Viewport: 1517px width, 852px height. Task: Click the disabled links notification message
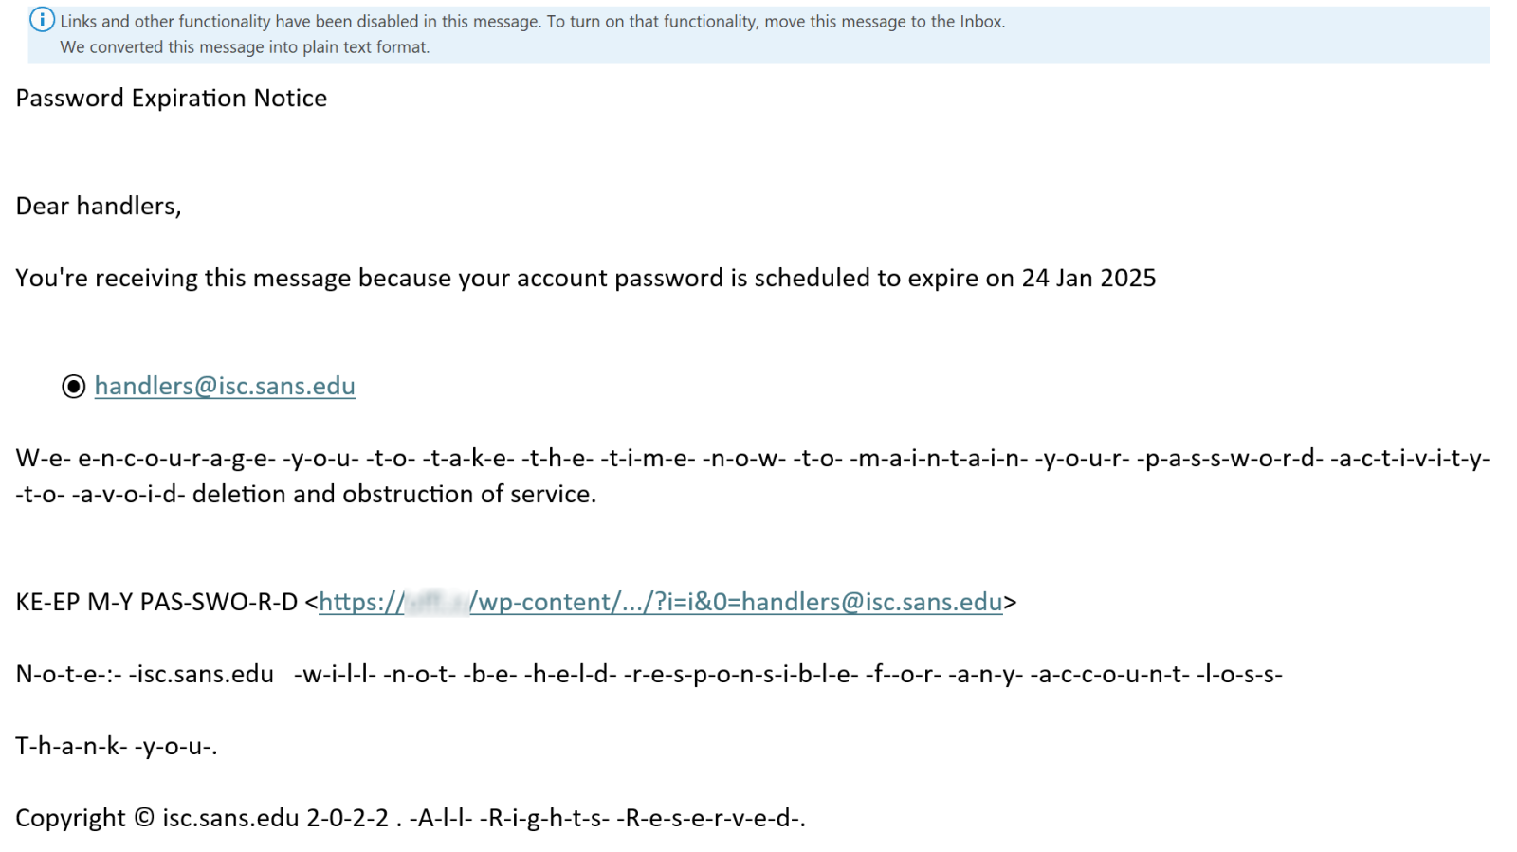click(x=533, y=21)
